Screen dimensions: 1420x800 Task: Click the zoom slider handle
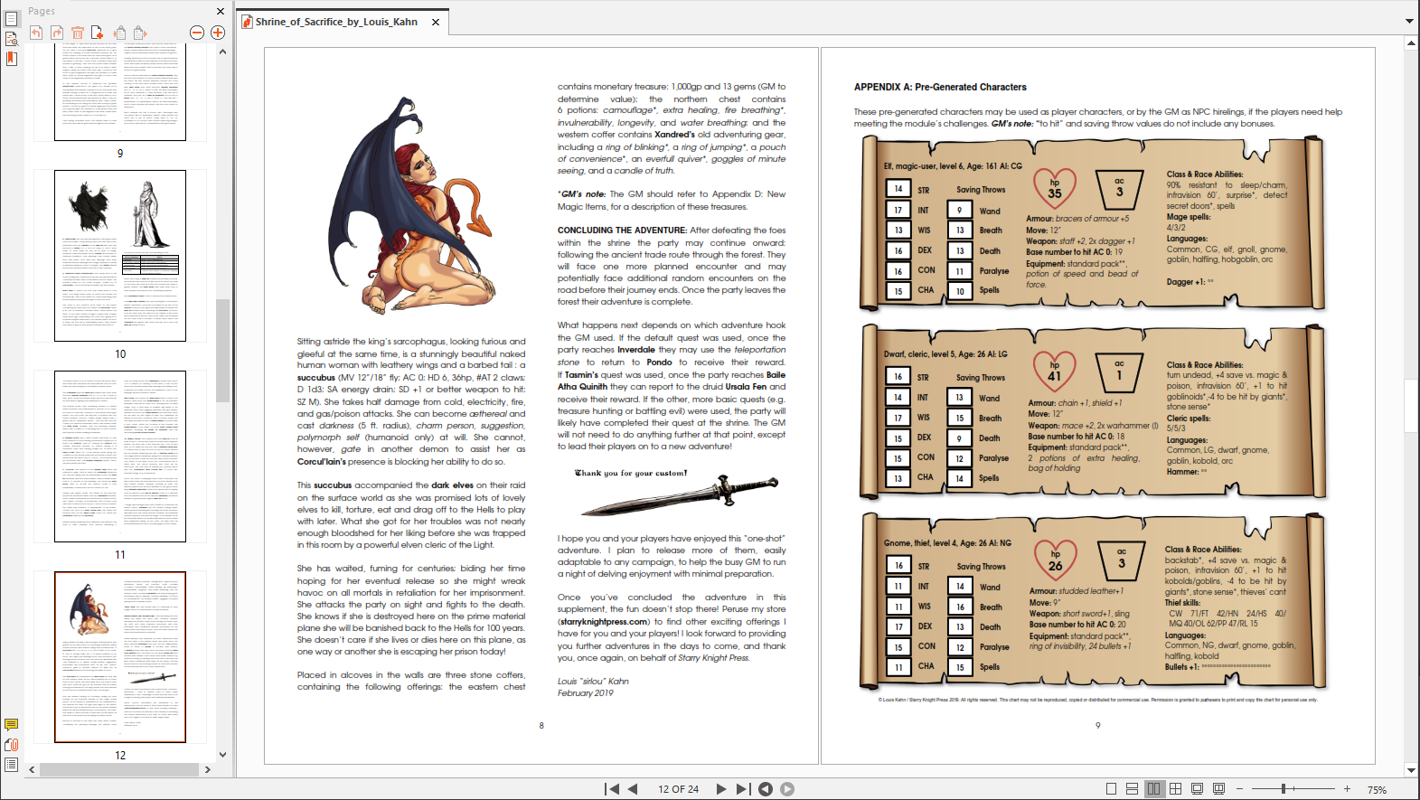(1284, 789)
